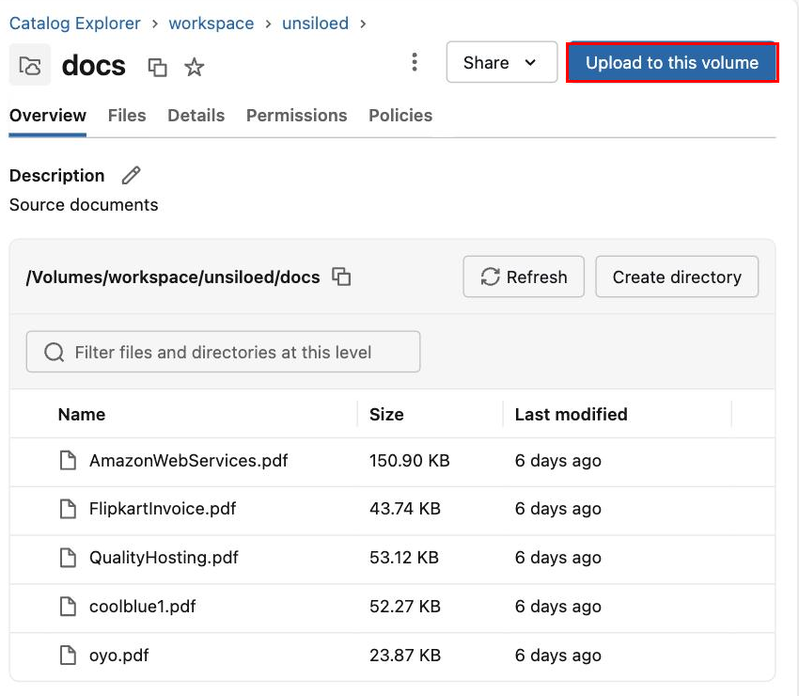
Task: Click the 23.87 KB size cell
Action: pyautogui.click(x=405, y=656)
